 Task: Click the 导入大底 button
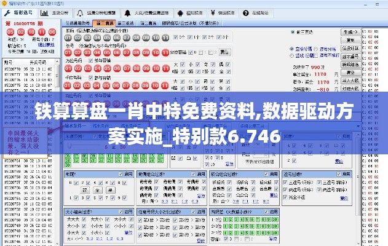click(x=350, y=81)
